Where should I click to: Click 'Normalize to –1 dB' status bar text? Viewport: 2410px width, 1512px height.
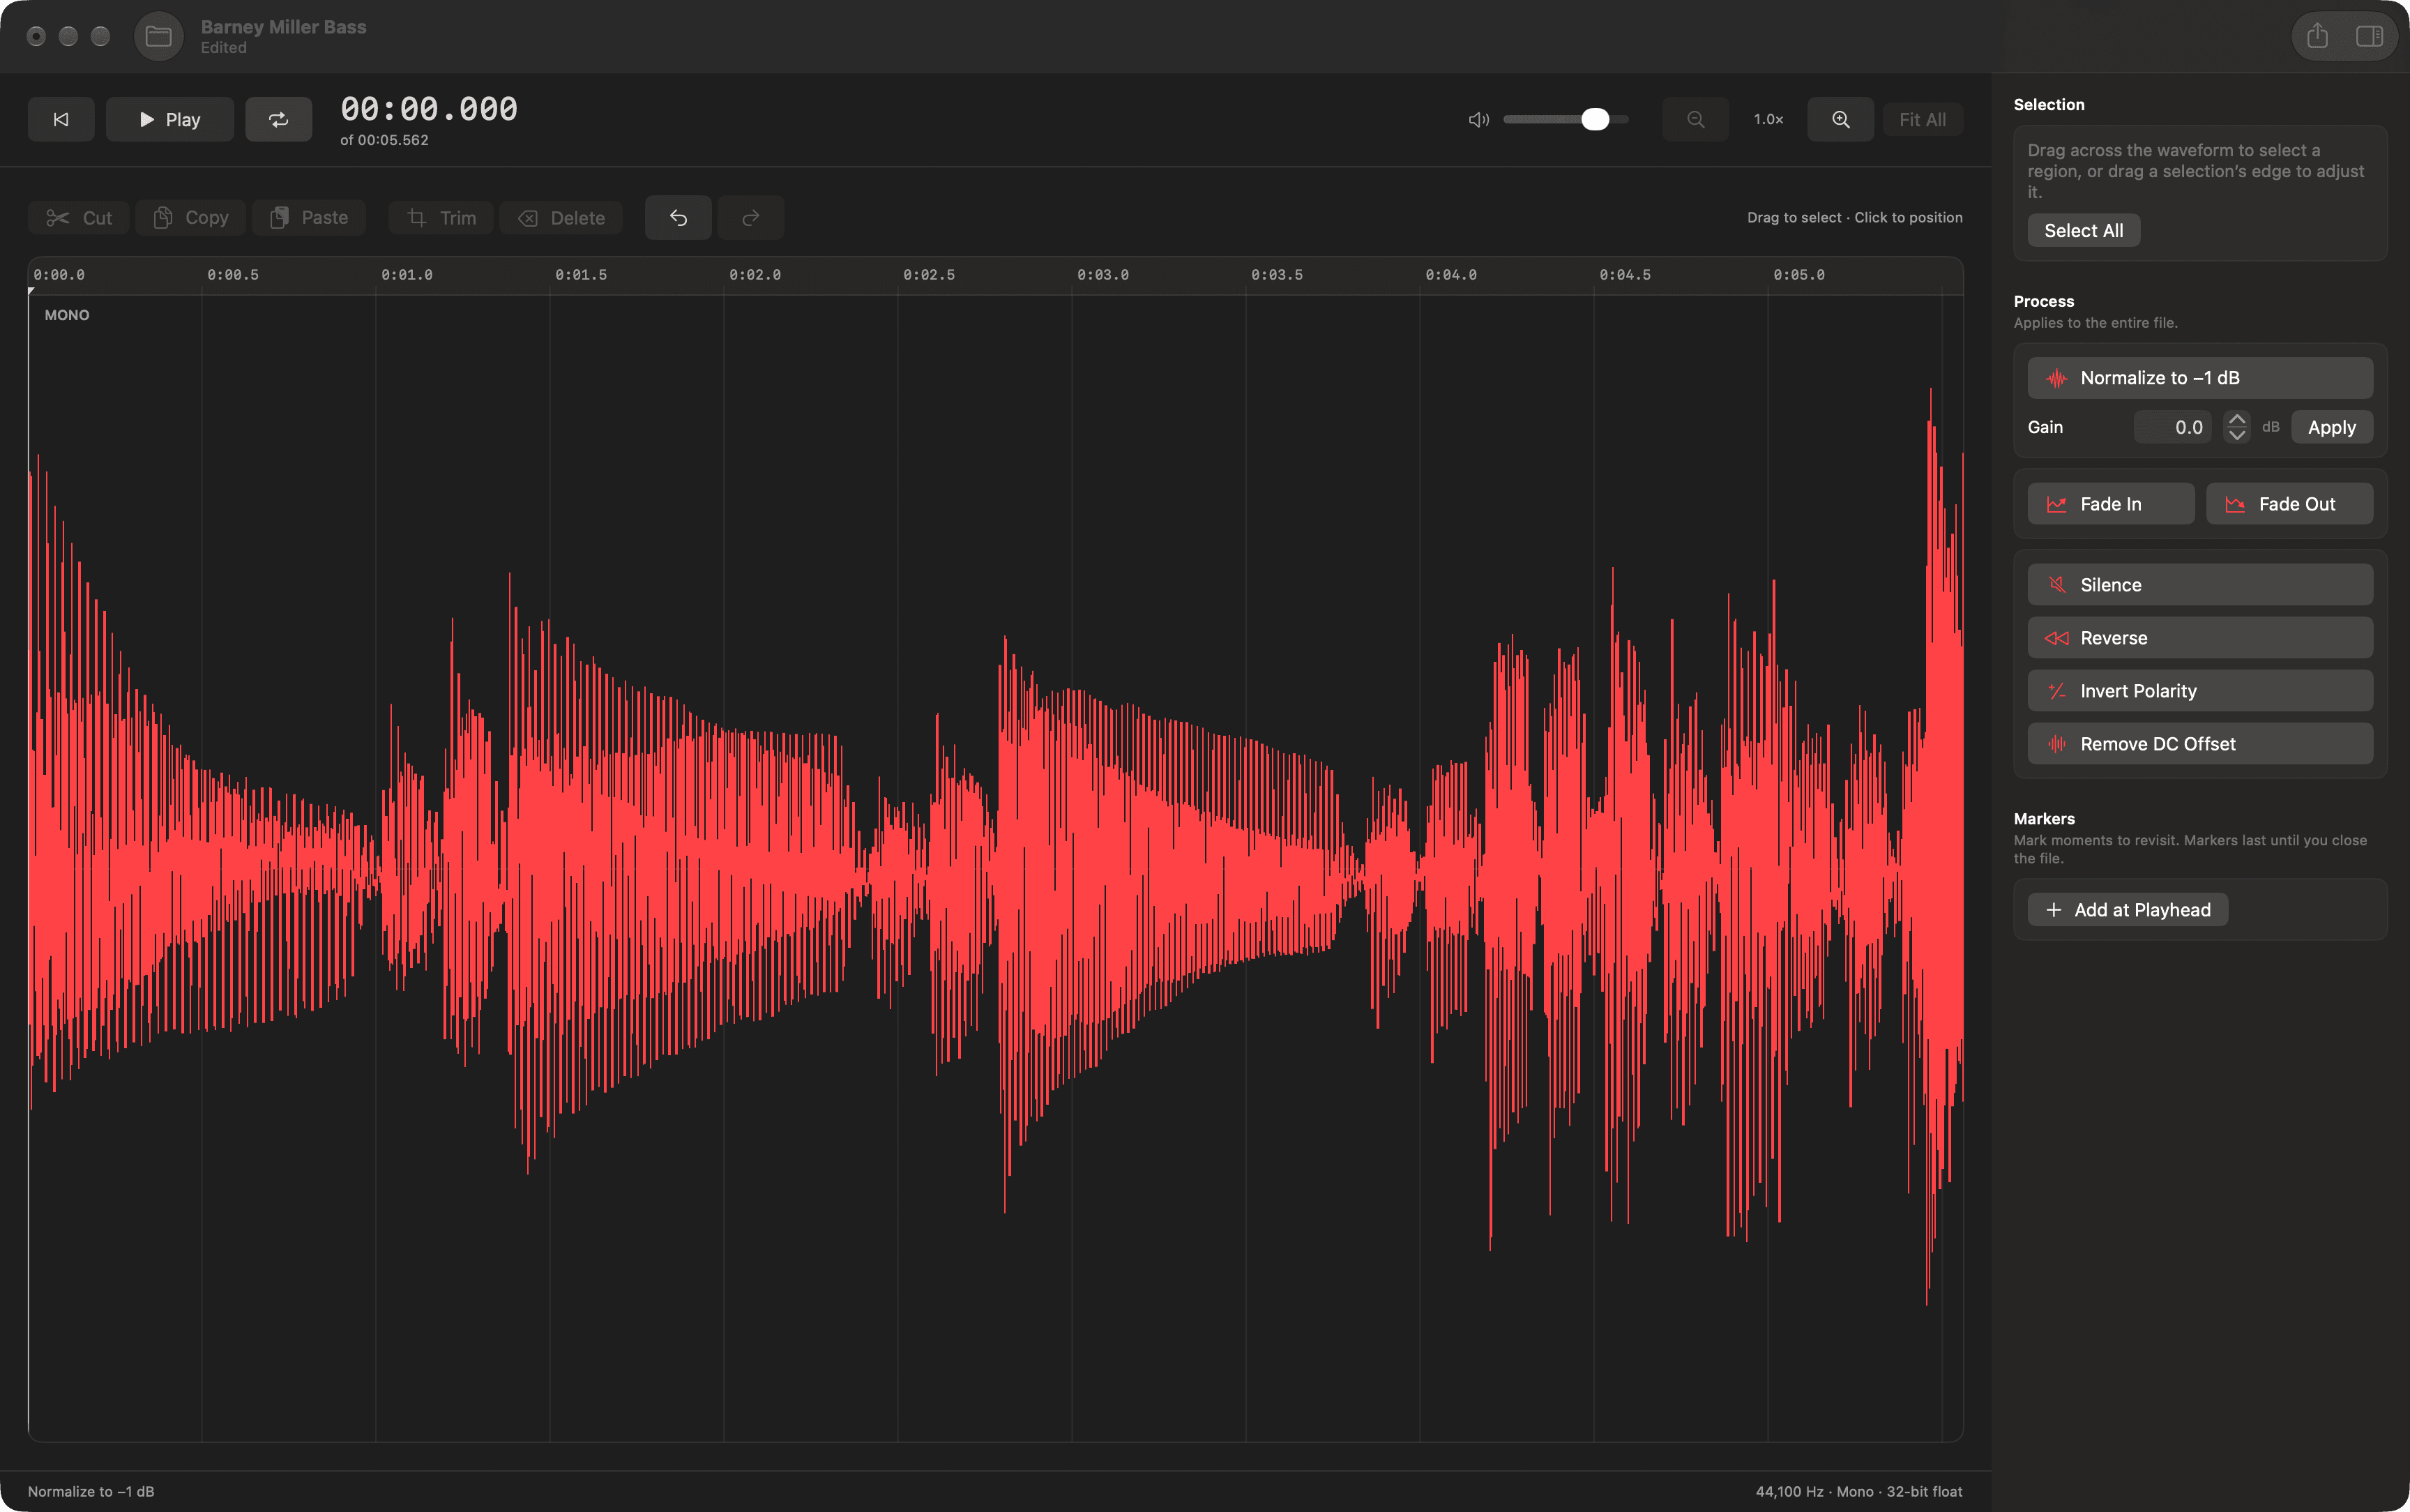click(x=91, y=1491)
